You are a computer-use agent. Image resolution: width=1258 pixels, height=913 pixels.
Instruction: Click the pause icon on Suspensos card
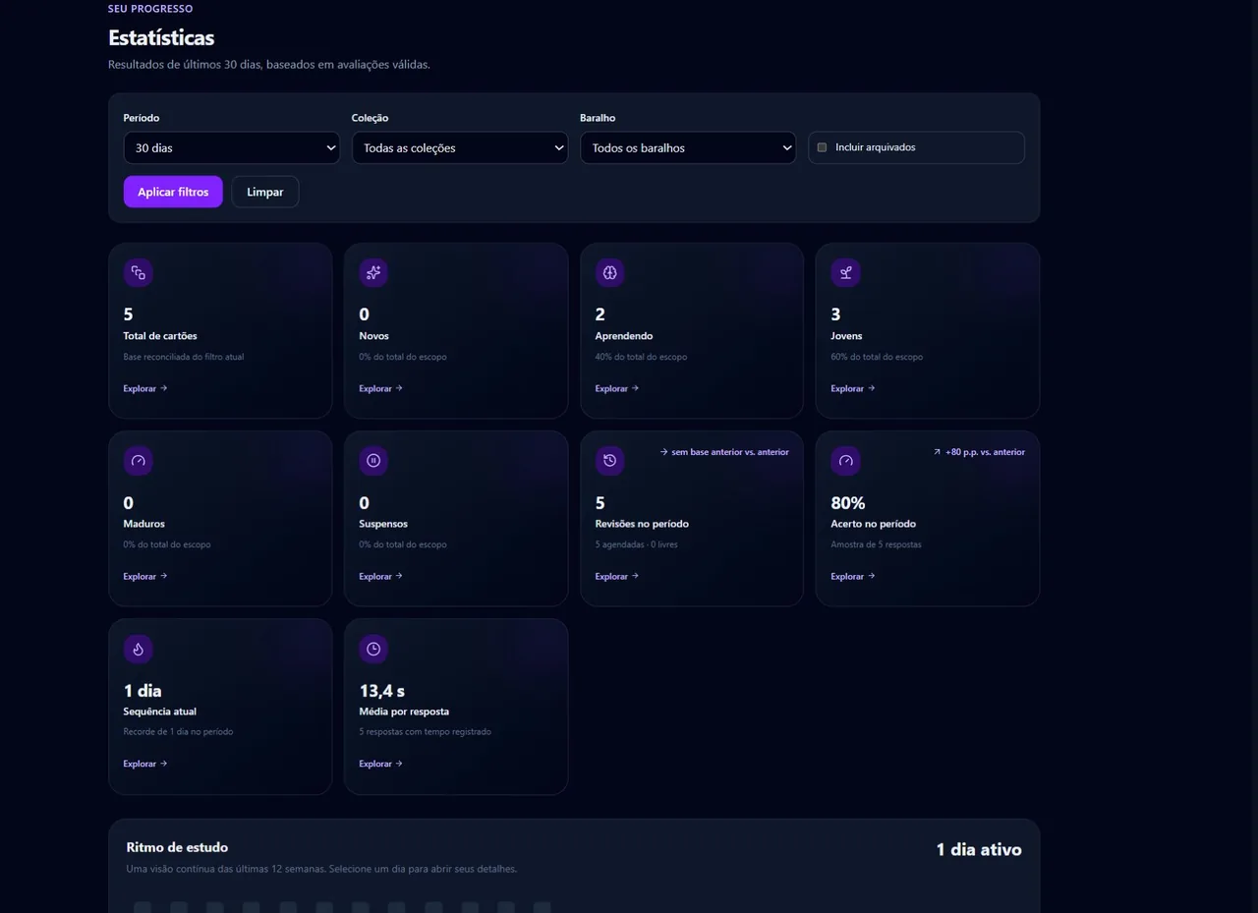pyautogui.click(x=373, y=460)
